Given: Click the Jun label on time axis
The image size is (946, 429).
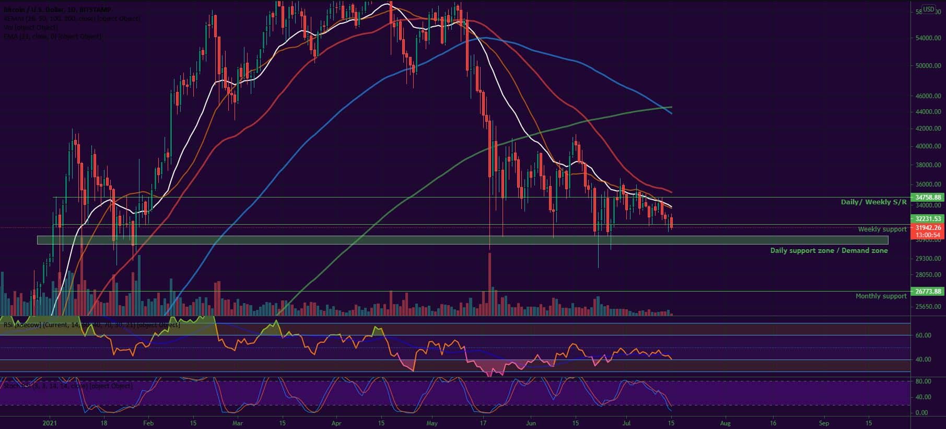Looking at the screenshot, I should point(531,423).
